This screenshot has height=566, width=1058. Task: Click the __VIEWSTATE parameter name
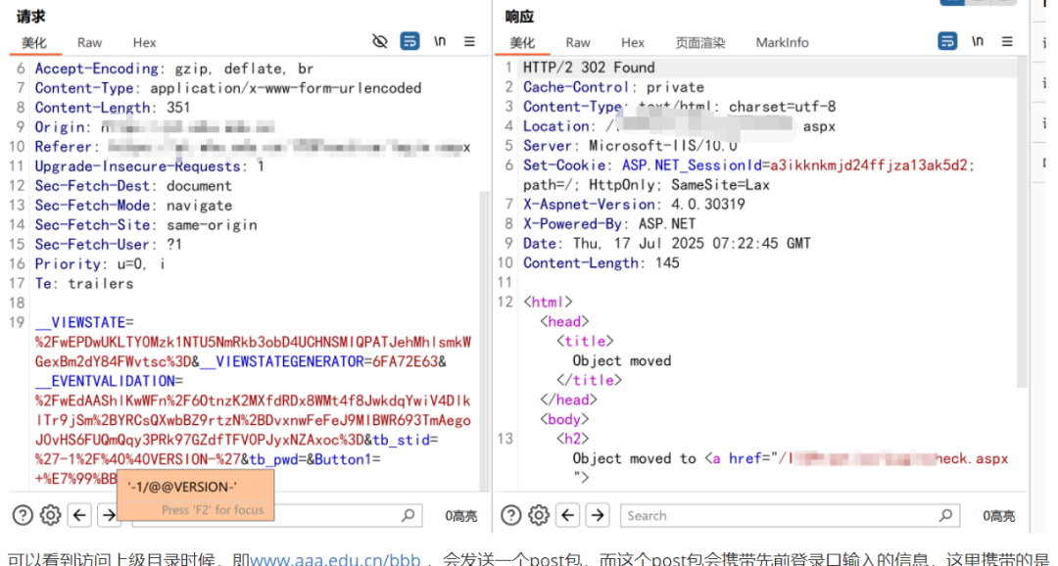[80, 322]
